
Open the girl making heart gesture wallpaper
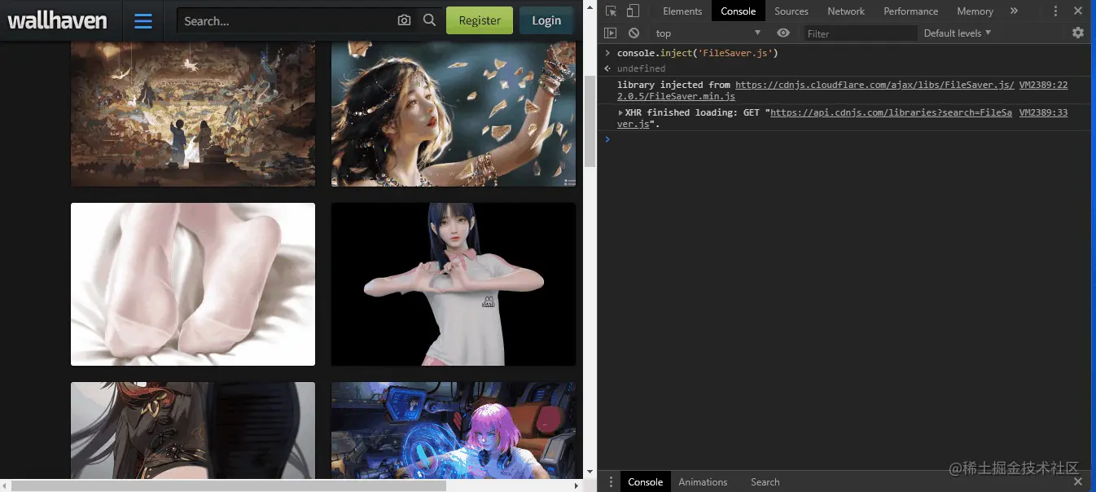click(454, 284)
